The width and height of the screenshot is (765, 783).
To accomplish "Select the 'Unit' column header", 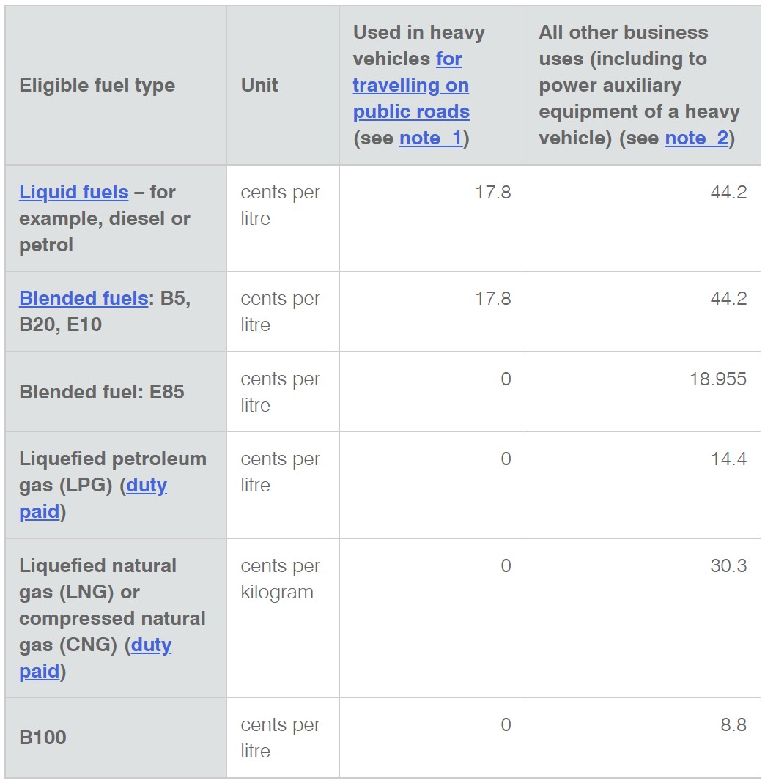I will (x=259, y=86).
